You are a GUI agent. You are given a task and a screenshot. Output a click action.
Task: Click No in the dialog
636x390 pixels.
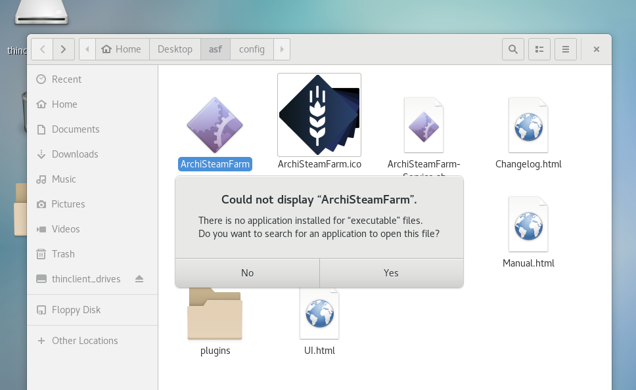(248, 273)
